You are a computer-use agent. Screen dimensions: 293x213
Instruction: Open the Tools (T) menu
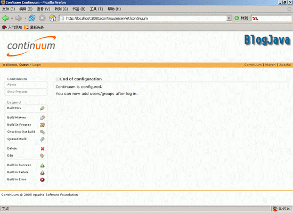point(96,9)
